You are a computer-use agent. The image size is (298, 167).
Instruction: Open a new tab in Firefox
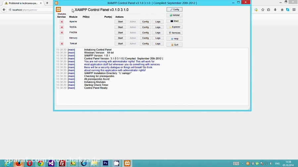click(47, 3)
